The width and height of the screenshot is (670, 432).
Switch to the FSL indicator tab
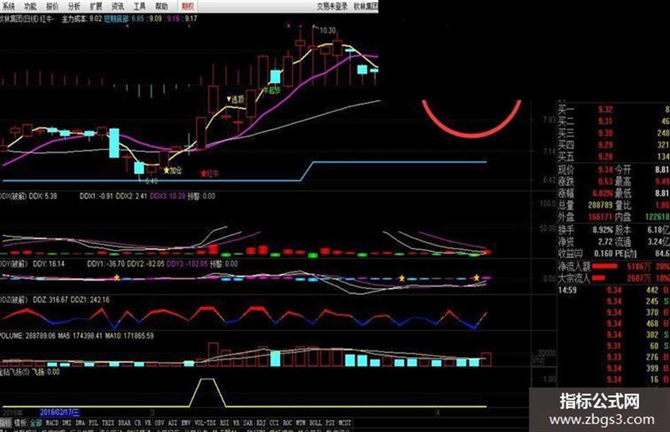pos(93,423)
